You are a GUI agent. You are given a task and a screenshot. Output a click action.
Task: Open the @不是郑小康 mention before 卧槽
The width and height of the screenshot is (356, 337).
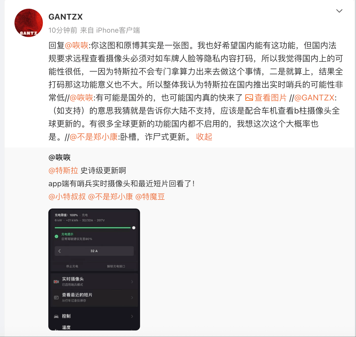(94, 137)
